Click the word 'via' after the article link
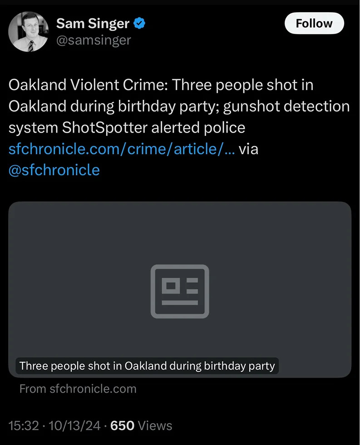 point(248,149)
